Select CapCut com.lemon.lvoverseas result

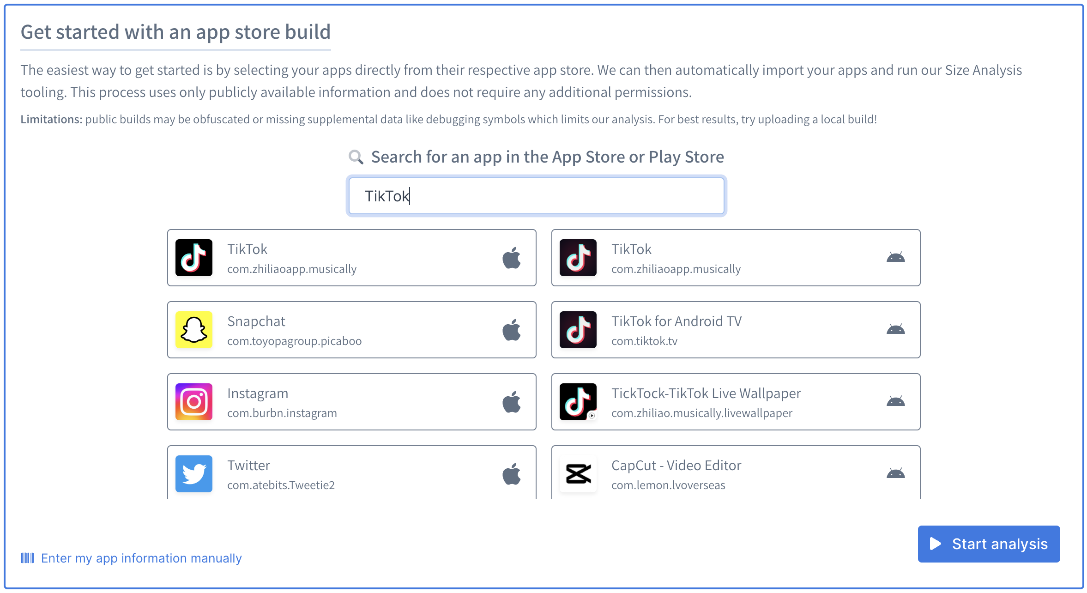point(735,473)
